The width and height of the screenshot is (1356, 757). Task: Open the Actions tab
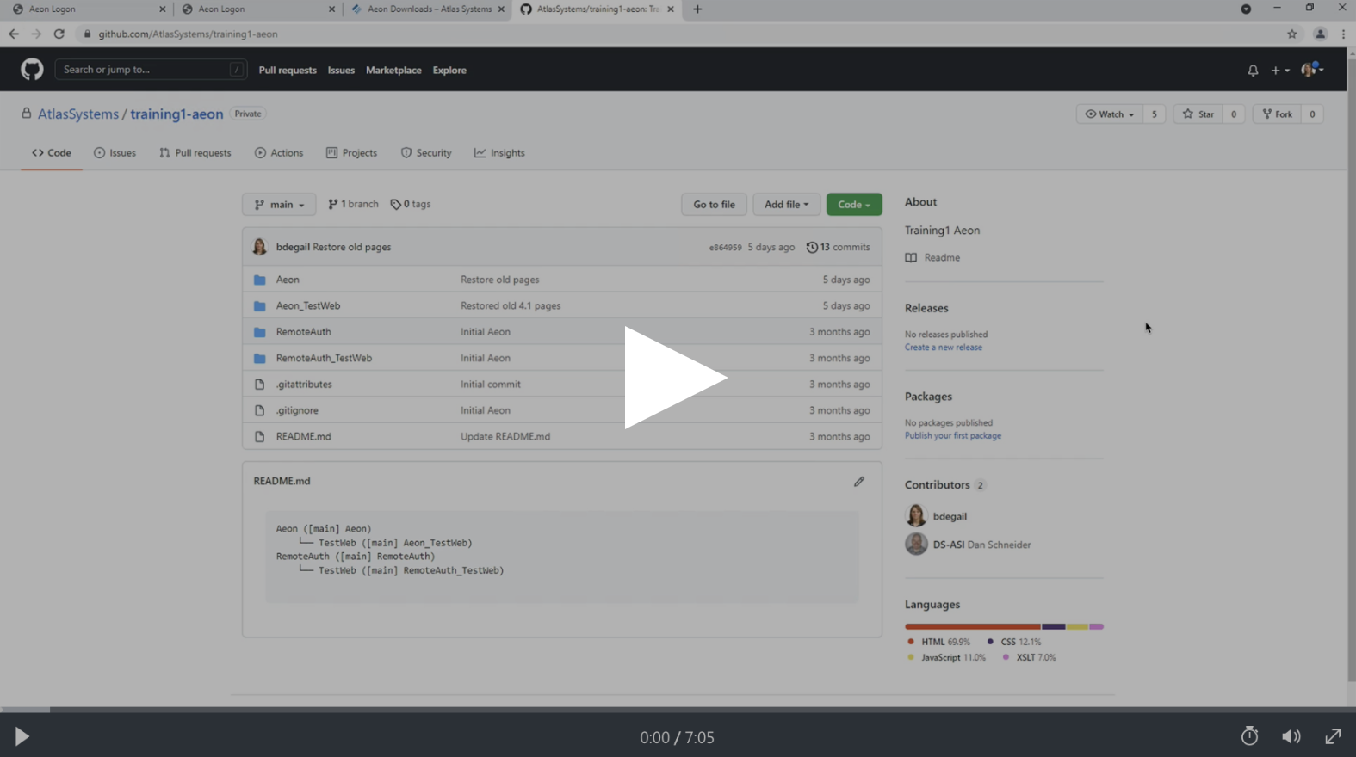(x=279, y=153)
